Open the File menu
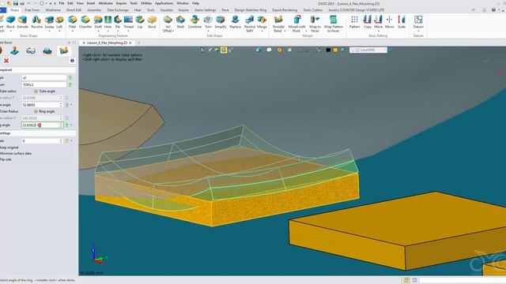Image resolution: width=506 pixels, height=284 pixels. tap(62, 3)
